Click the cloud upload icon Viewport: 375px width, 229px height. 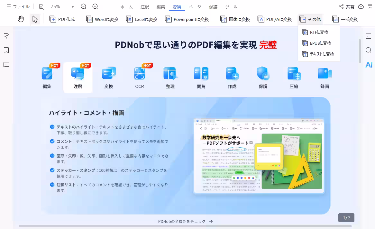tap(361, 6)
